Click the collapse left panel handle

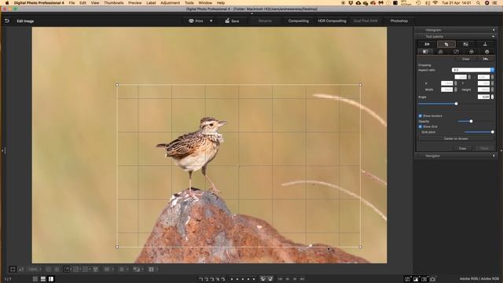tap(3, 150)
